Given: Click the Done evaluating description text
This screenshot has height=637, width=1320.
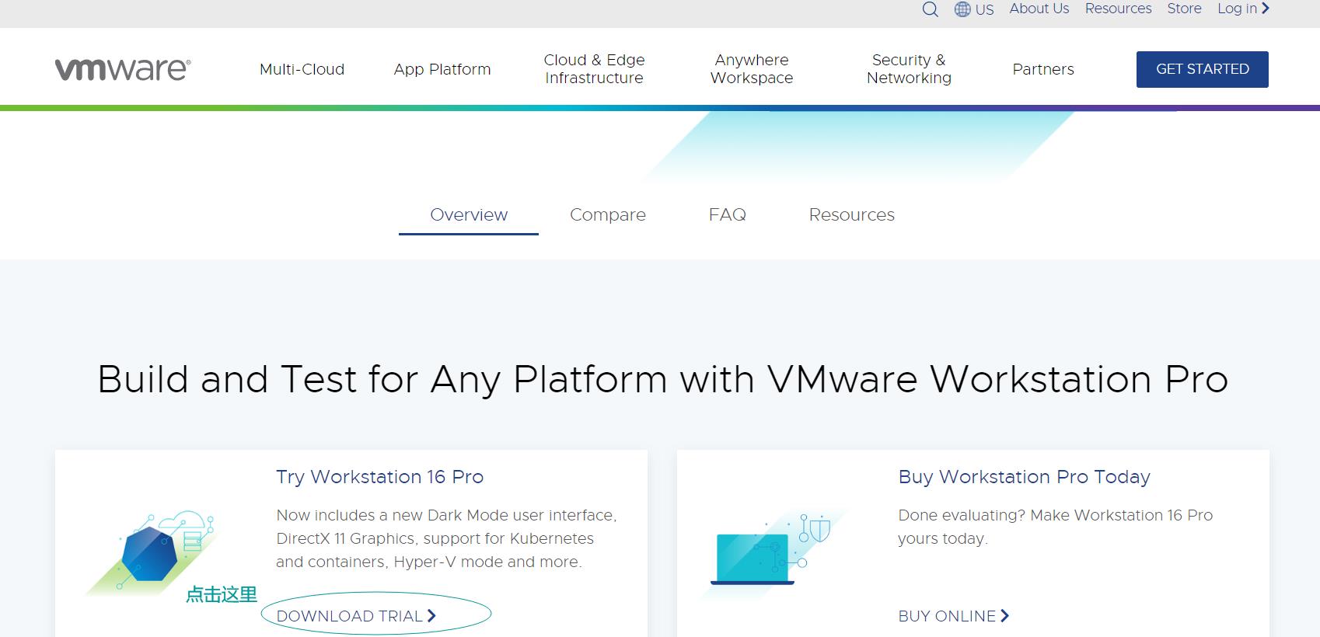Looking at the screenshot, I should click(x=1055, y=527).
